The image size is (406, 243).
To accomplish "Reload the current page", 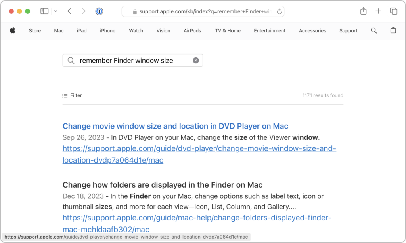I will pyautogui.click(x=279, y=11).
